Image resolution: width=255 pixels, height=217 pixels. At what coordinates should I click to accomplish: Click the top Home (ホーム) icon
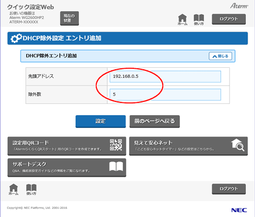point(183,19)
